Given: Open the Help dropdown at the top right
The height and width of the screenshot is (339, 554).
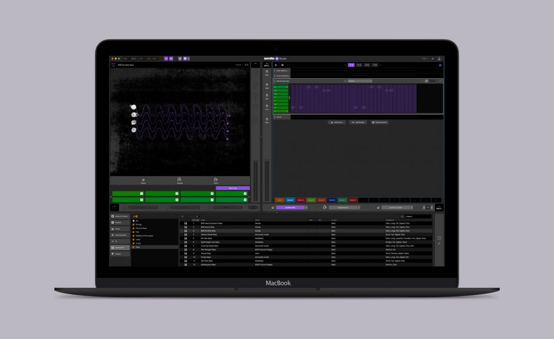Looking at the screenshot, I should pyautogui.click(x=424, y=59).
